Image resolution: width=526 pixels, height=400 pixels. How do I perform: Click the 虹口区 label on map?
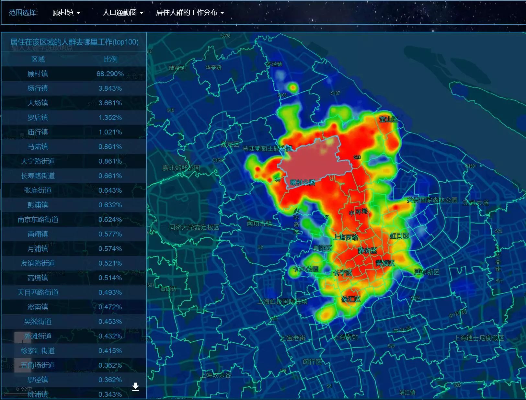coord(399,236)
